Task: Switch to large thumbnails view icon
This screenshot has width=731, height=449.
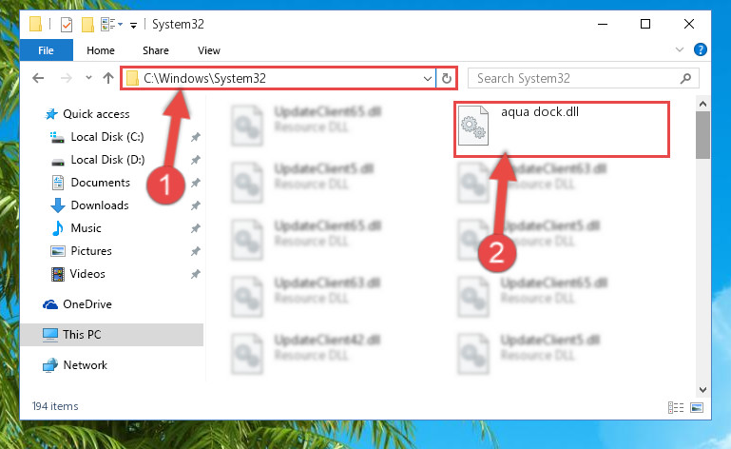Action: 697,407
